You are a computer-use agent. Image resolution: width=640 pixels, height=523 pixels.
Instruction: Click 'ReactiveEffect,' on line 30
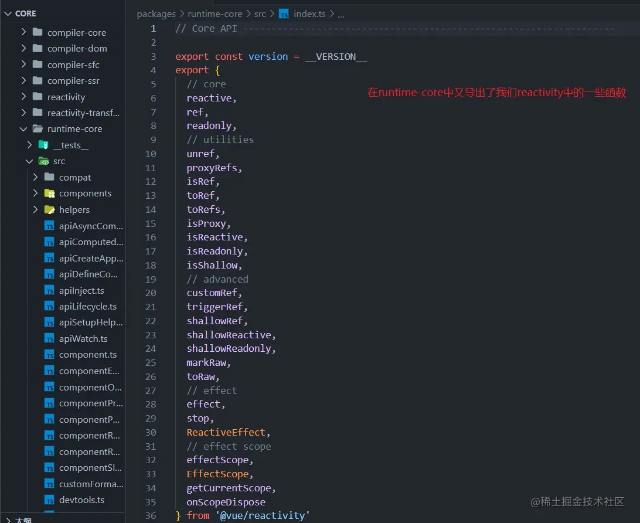[x=228, y=432]
